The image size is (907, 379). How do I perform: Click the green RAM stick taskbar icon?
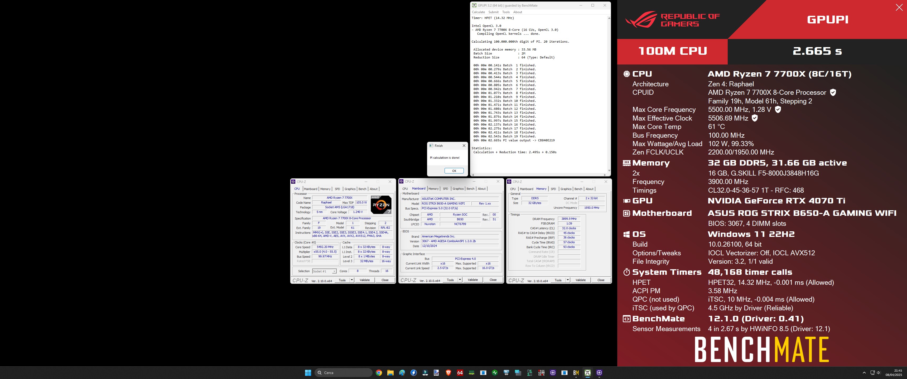coord(471,373)
